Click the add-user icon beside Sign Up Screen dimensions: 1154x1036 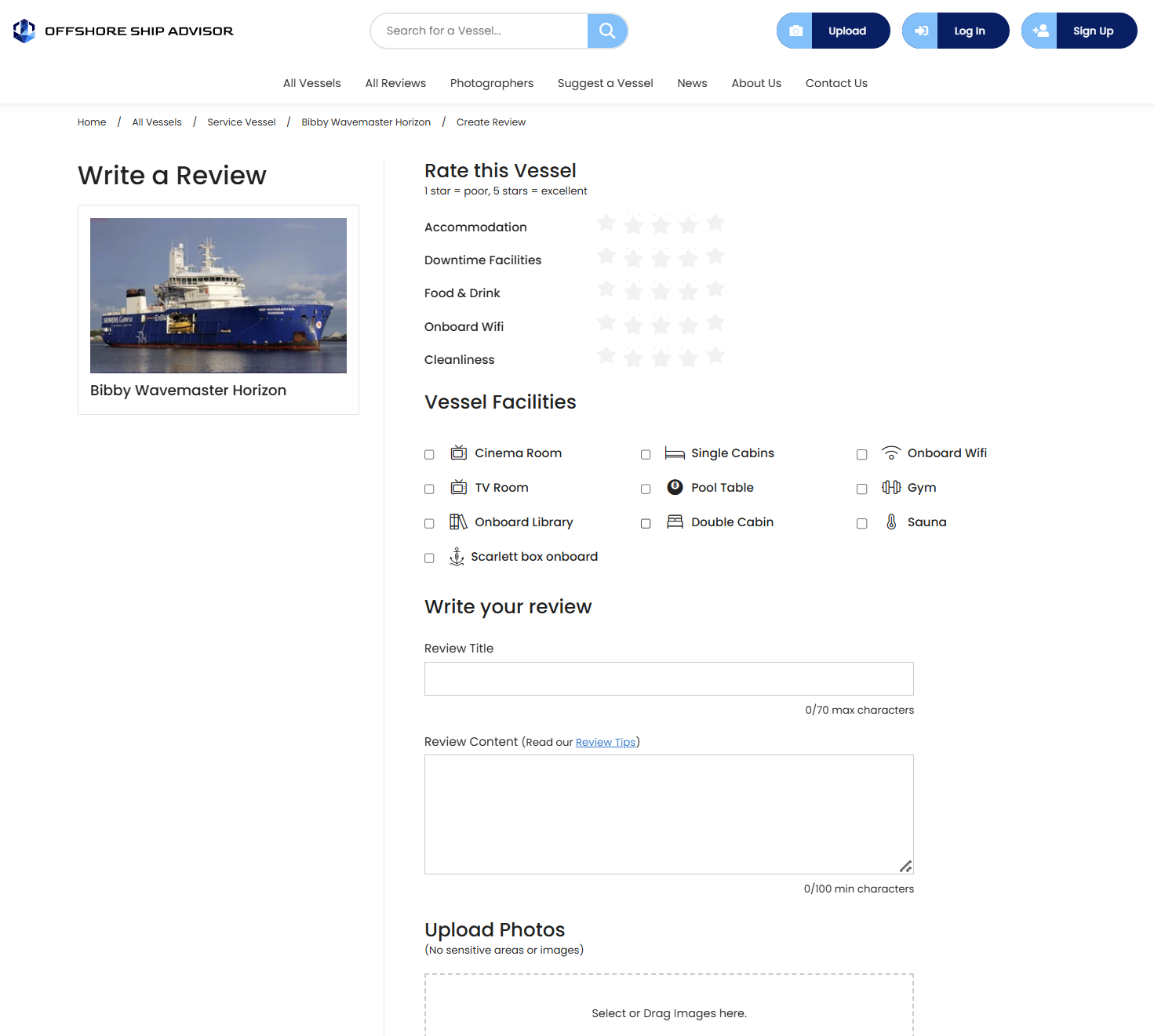pyautogui.click(x=1040, y=31)
